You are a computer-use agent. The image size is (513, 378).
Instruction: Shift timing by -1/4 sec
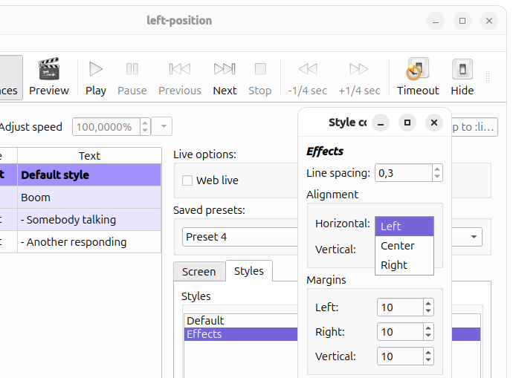click(x=308, y=77)
